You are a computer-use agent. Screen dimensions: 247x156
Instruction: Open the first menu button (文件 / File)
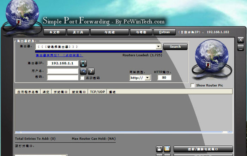coord(55,32)
